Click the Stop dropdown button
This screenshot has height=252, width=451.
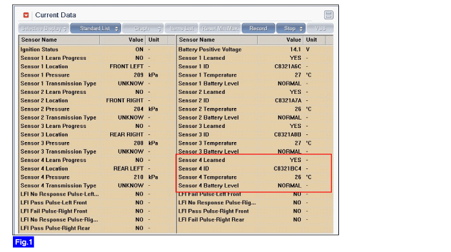click(x=291, y=28)
